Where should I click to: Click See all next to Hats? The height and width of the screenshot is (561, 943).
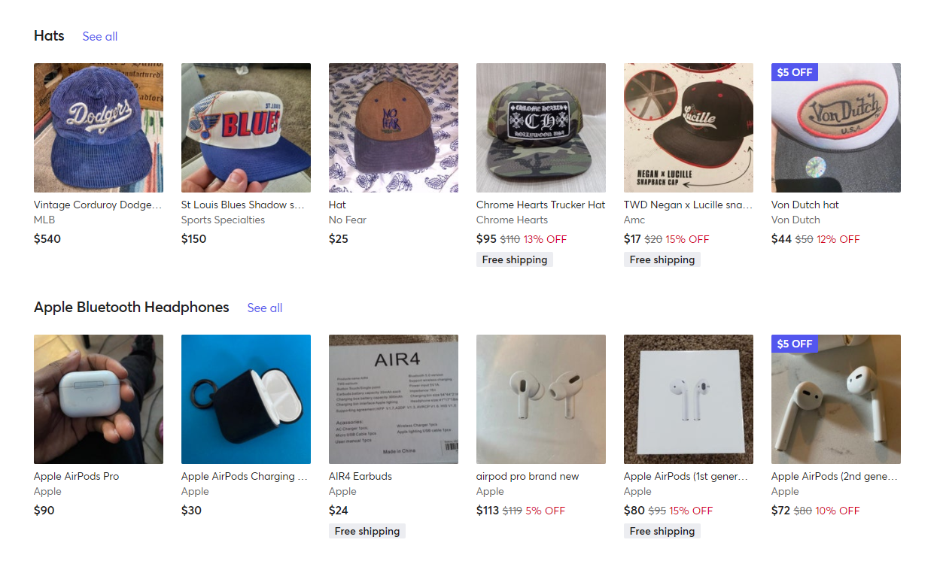click(100, 36)
